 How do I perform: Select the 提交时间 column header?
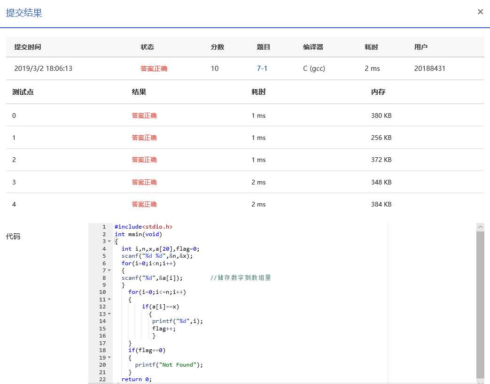click(x=28, y=47)
